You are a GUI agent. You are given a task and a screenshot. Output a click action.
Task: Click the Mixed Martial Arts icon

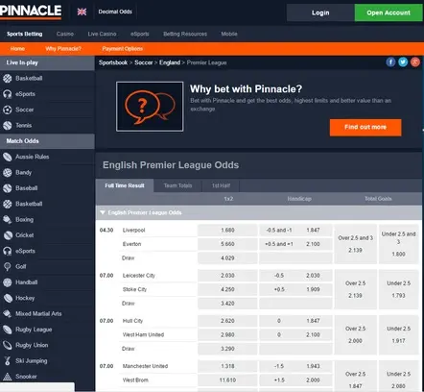tap(8, 314)
